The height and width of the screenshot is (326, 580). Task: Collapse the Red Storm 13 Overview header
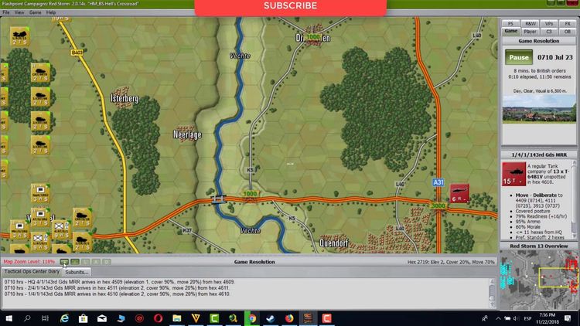[538, 246]
